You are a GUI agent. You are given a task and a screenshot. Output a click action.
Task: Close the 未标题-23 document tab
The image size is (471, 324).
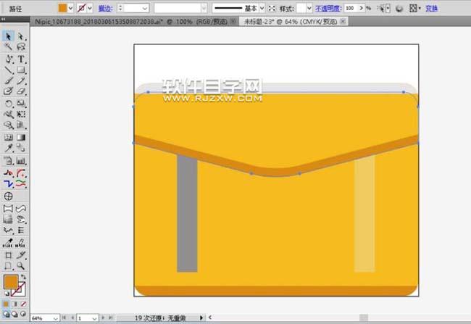(x=343, y=21)
